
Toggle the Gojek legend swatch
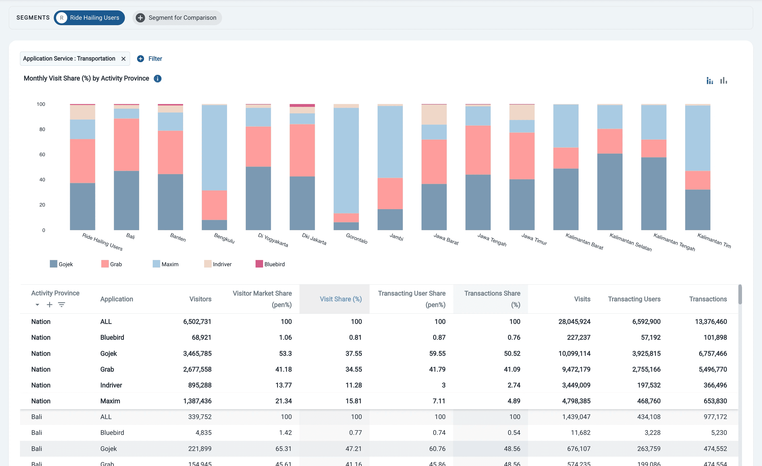click(x=54, y=264)
